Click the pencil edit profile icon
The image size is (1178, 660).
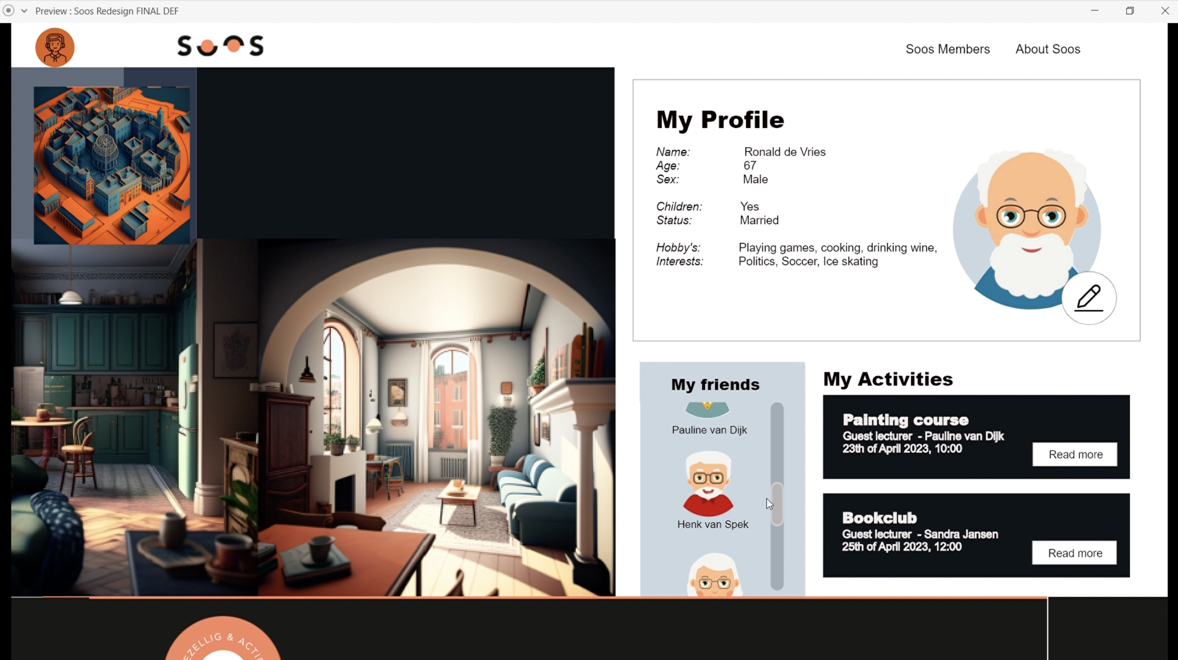[x=1088, y=298]
